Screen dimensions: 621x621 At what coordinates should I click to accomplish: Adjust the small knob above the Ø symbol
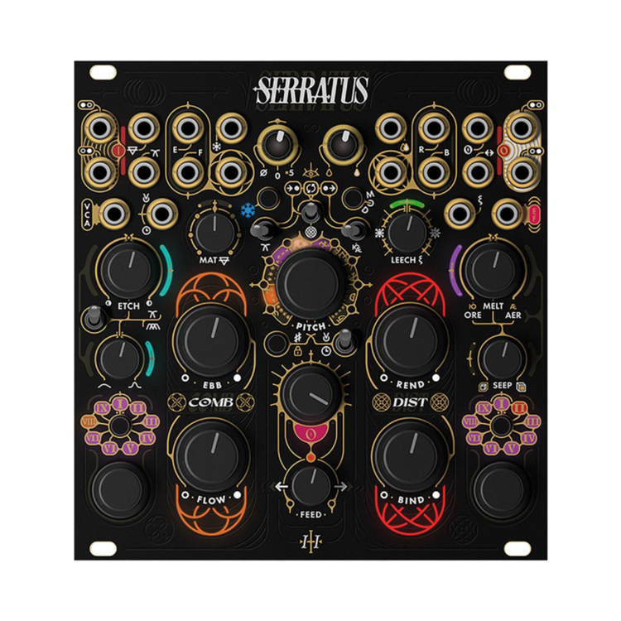(x=278, y=146)
